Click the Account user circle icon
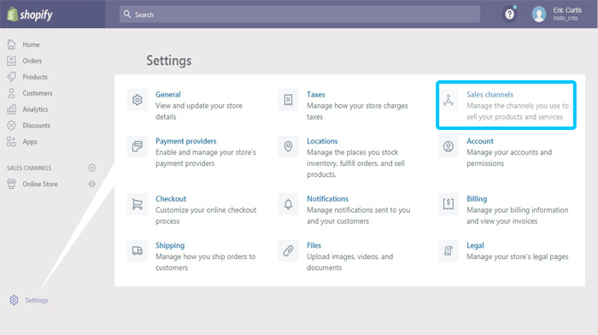The image size is (598, 335). (x=448, y=146)
